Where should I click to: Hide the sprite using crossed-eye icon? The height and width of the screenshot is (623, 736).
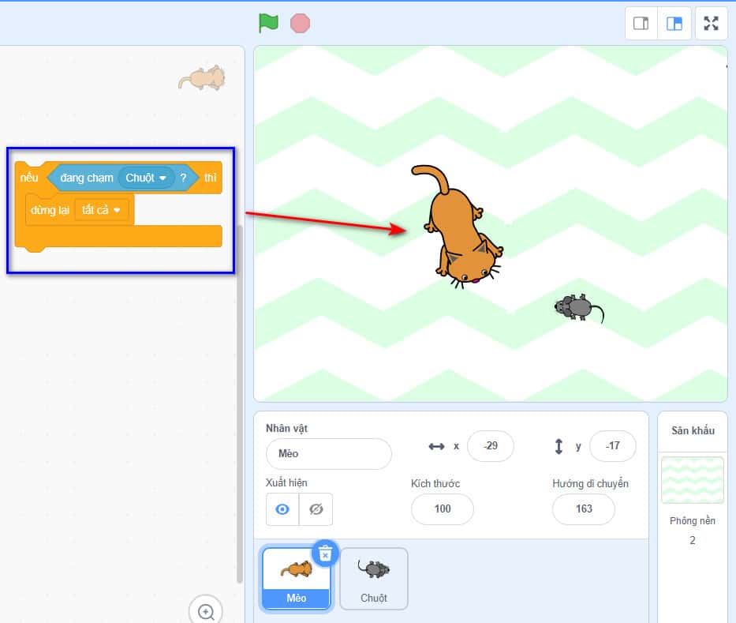tap(316, 509)
